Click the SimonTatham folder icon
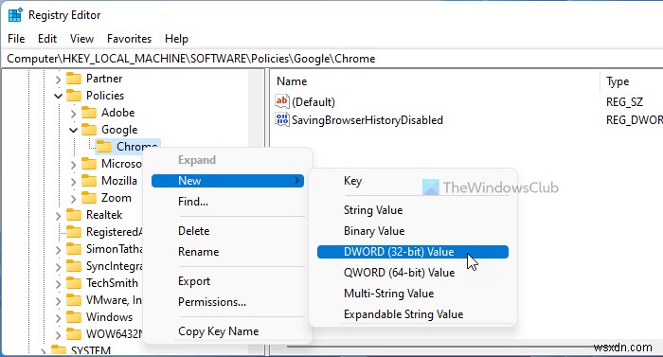 tap(74, 249)
